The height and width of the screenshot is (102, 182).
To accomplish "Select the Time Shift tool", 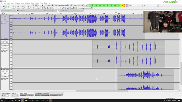I will point(36,8).
